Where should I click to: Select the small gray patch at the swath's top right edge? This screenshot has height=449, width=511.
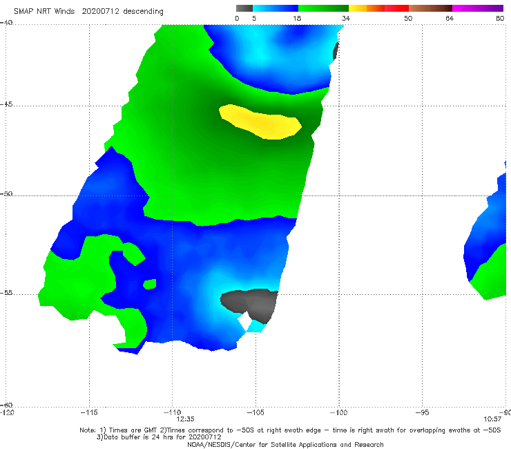[336, 51]
